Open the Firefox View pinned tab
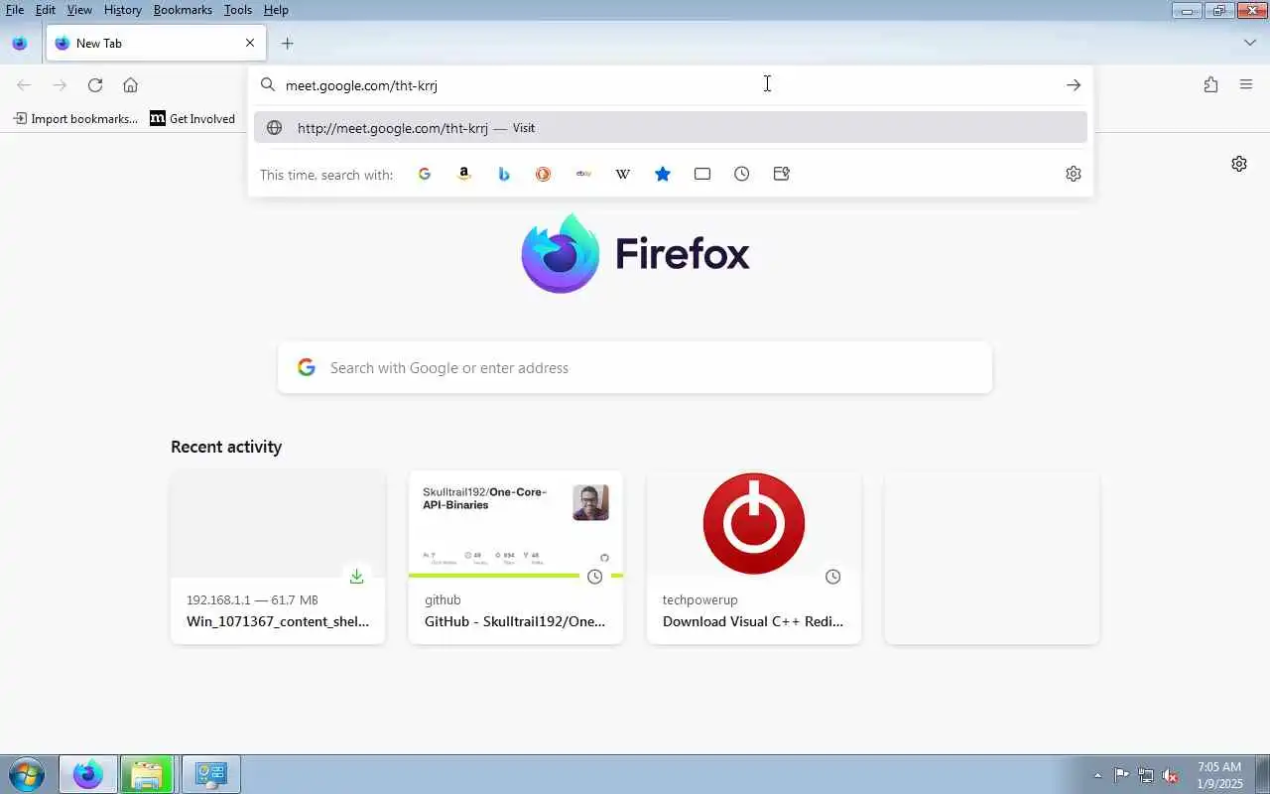1270x794 pixels. point(20,44)
